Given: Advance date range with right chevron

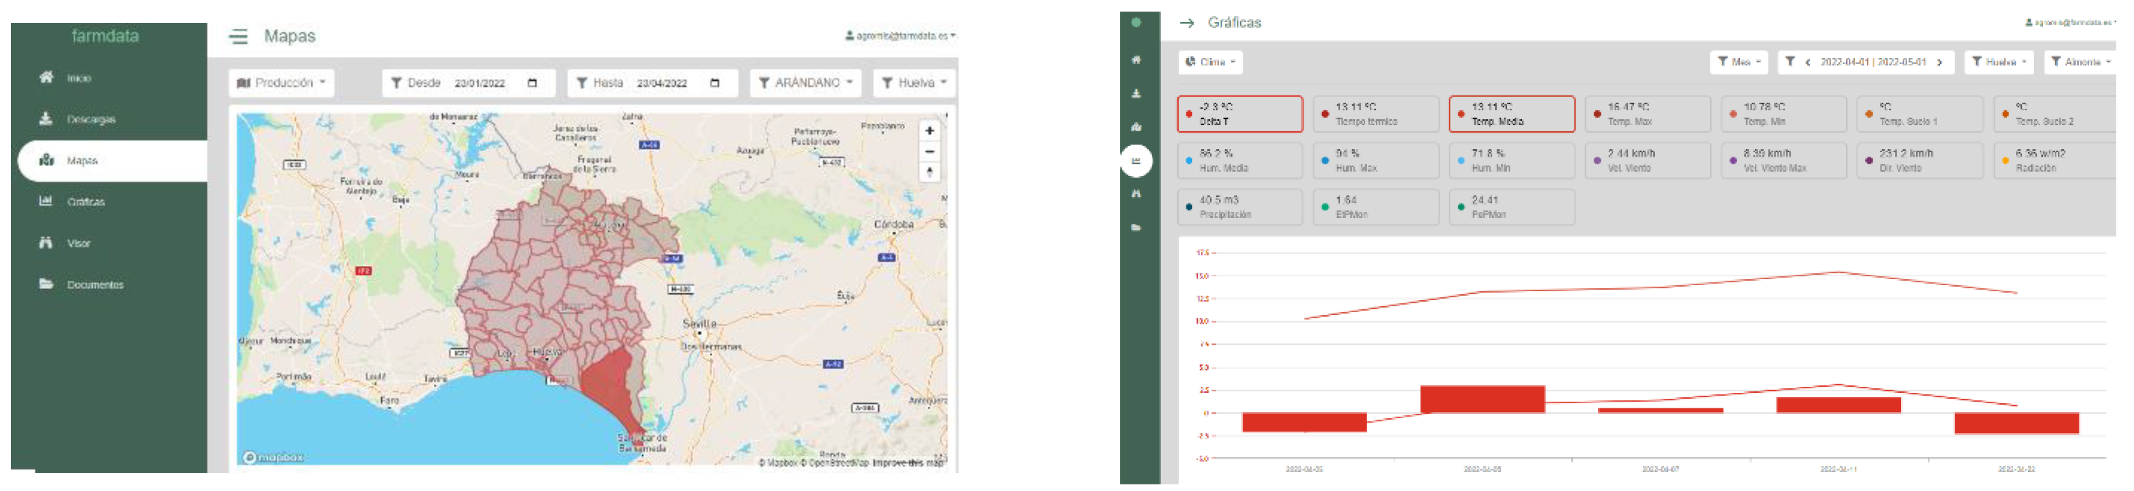Looking at the screenshot, I should pos(1939,62).
